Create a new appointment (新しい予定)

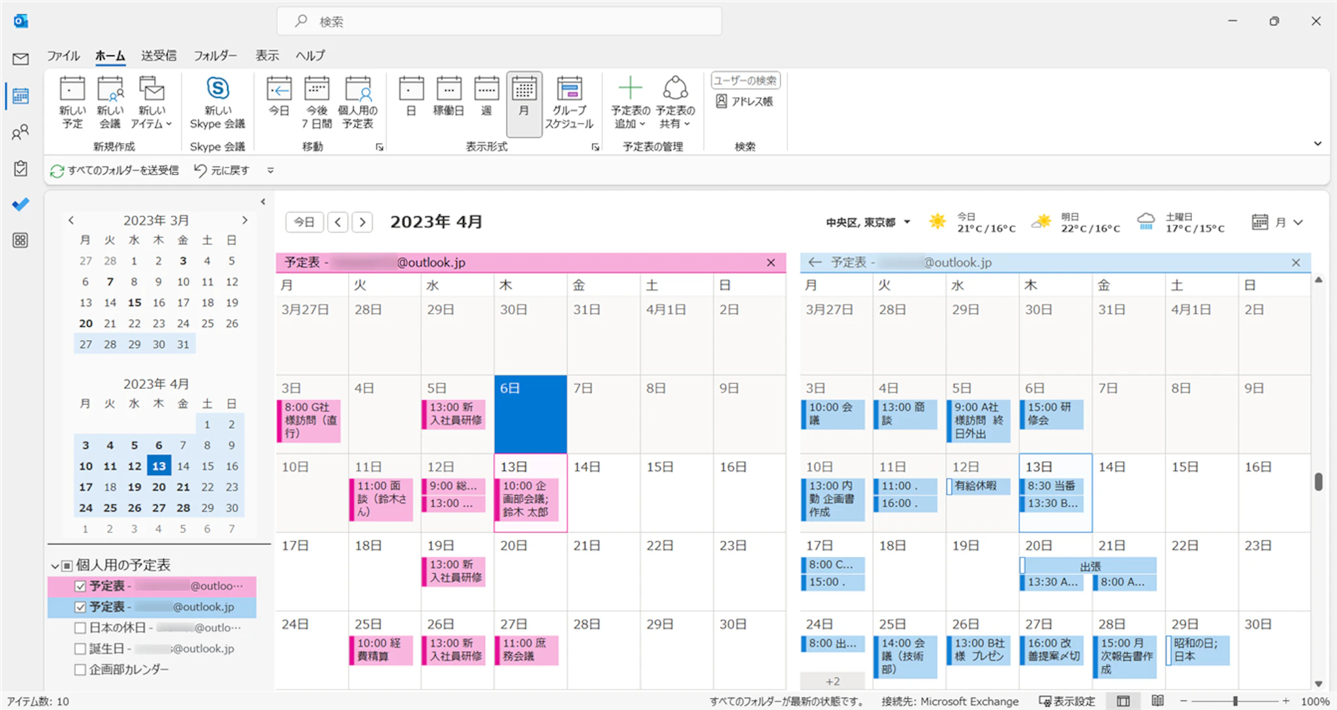(x=72, y=102)
